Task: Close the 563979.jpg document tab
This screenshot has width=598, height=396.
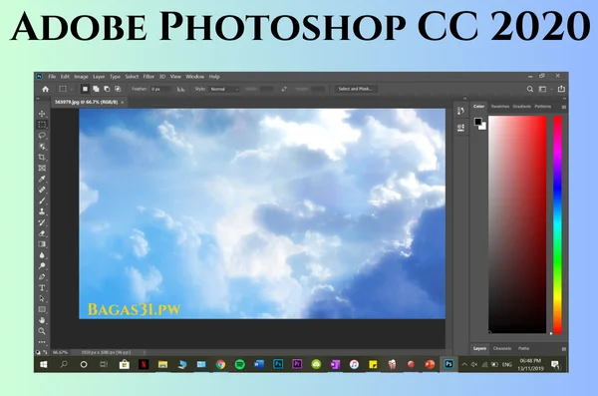Action: (x=123, y=102)
